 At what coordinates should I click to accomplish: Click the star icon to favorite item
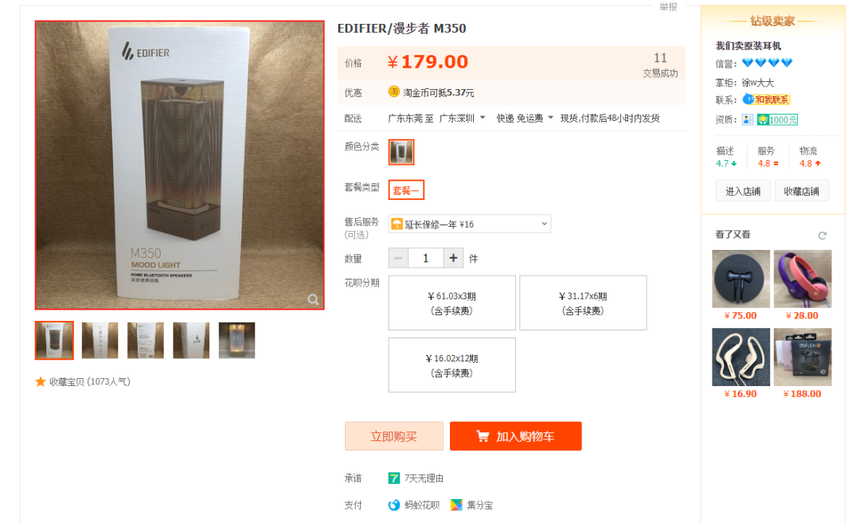tap(40, 381)
